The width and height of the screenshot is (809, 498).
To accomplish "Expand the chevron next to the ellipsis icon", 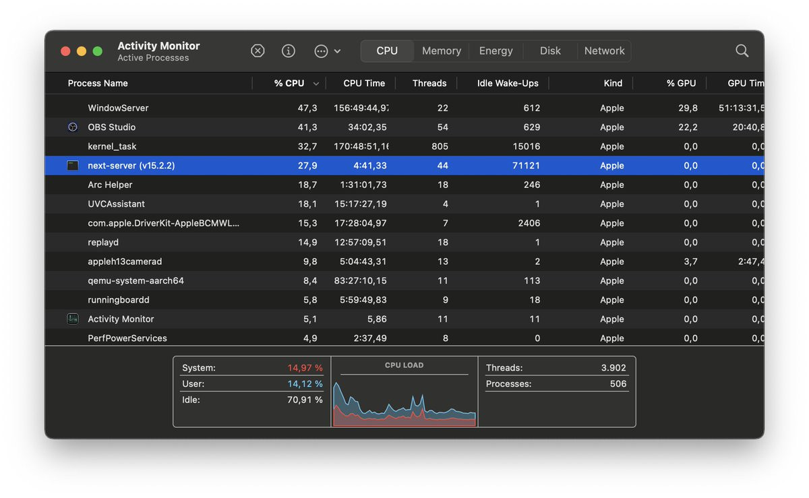I will click(337, 51).
